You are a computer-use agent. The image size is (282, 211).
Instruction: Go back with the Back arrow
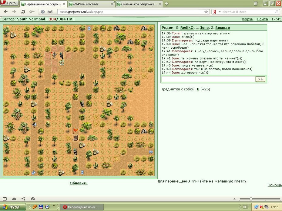point(6,12)
